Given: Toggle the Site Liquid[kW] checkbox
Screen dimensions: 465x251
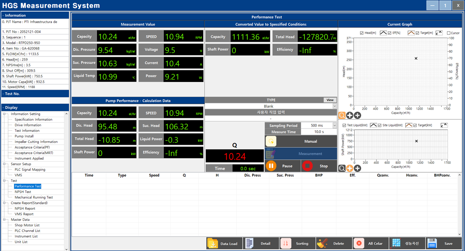Looking at the screenshot, I should pyautogui.click(x=379, y=125).
